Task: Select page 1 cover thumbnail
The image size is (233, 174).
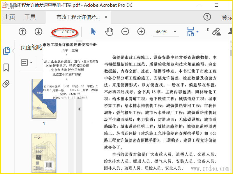Action: (44, 99)
